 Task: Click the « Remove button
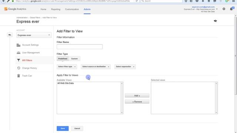coord(137,102)
